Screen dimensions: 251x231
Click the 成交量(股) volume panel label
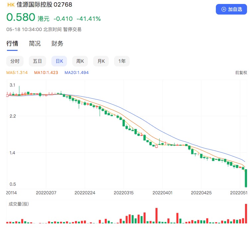(x=19, y=204)
